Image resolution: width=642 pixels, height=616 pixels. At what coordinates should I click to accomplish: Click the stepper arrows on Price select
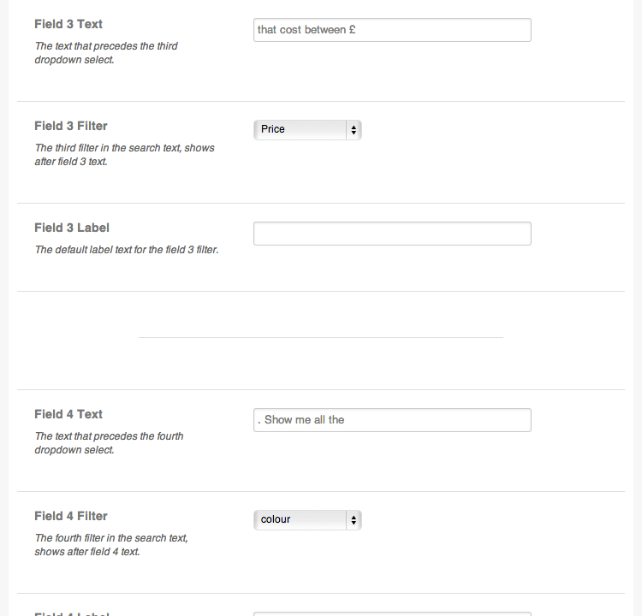[x=354, y=130]
